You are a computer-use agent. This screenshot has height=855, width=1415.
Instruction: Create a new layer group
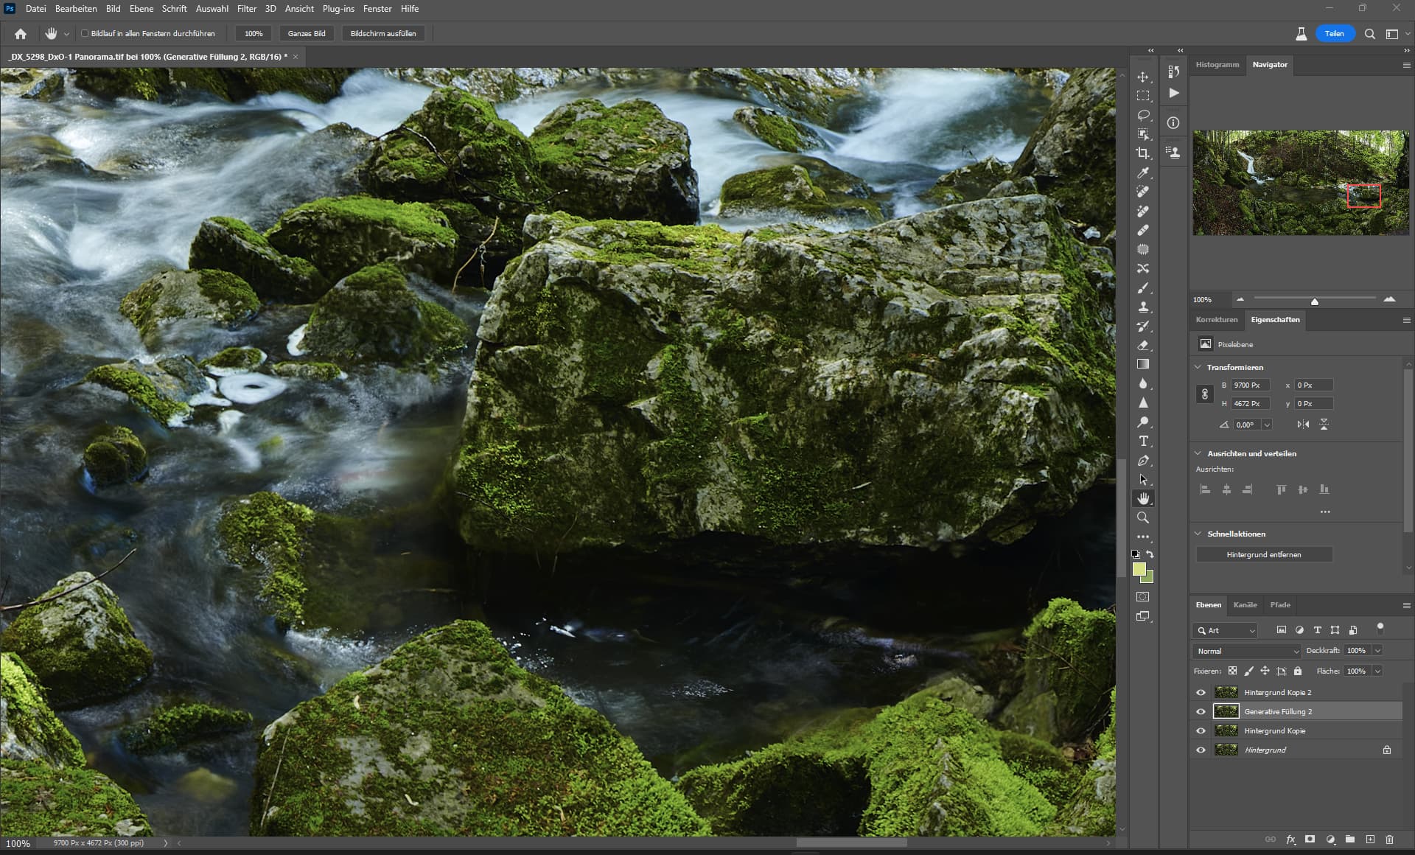coord(1350,840)
